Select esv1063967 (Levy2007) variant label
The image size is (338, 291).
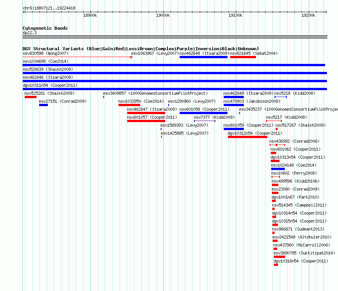pos(155,53)
